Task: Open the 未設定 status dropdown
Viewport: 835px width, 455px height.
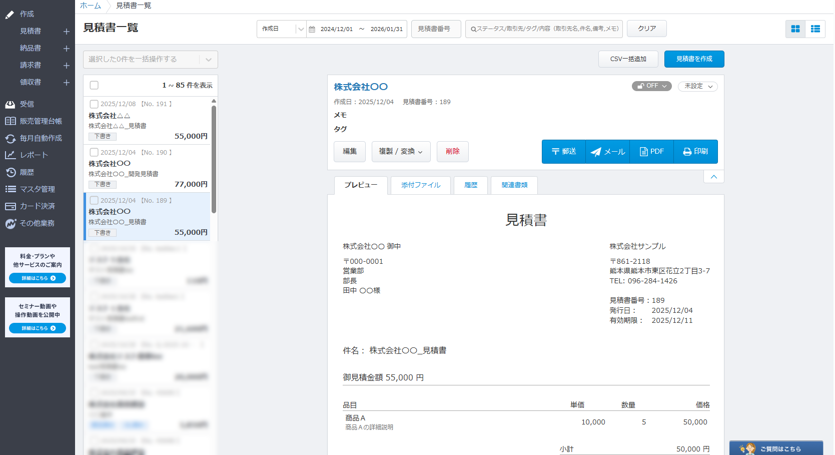Action: (697, 87)
